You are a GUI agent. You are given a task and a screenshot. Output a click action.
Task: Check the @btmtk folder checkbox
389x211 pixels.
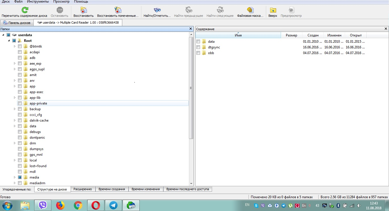[x=20, y=46]
